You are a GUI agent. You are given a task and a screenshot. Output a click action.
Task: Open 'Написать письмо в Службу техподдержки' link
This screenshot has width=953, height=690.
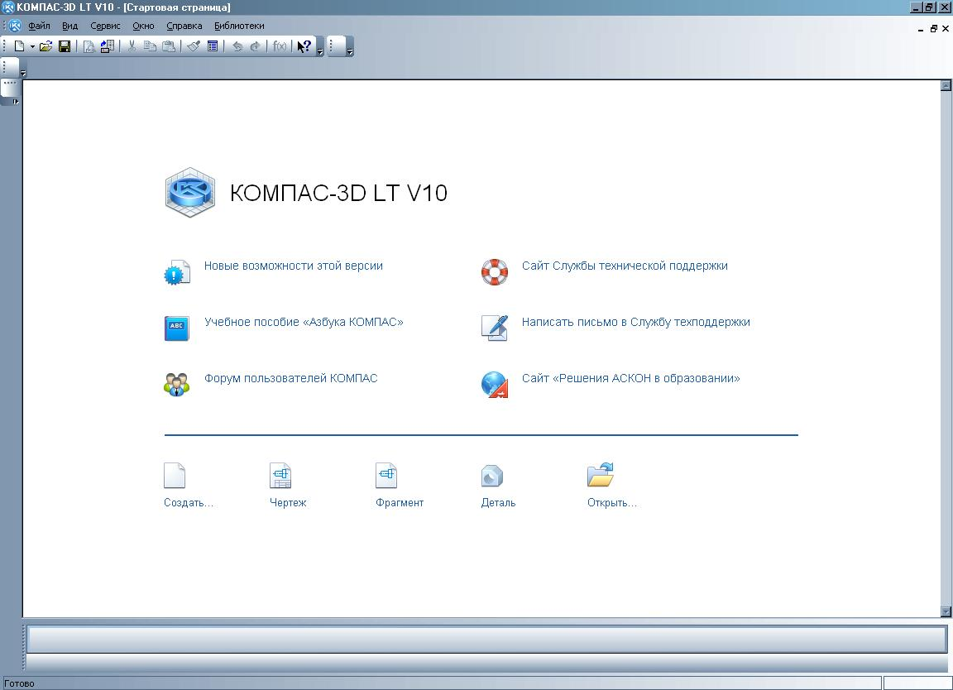(x=635, y=322)
